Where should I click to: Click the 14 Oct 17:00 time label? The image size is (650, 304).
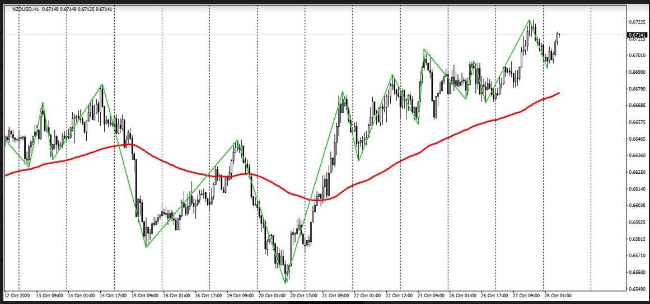coord(112,295)
